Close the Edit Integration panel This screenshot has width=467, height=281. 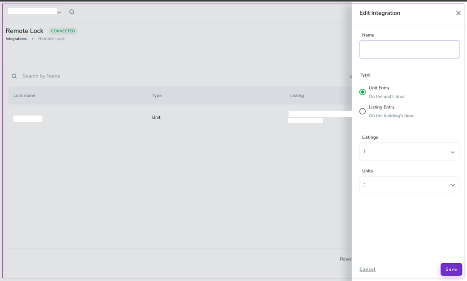(x=458, y=13)
